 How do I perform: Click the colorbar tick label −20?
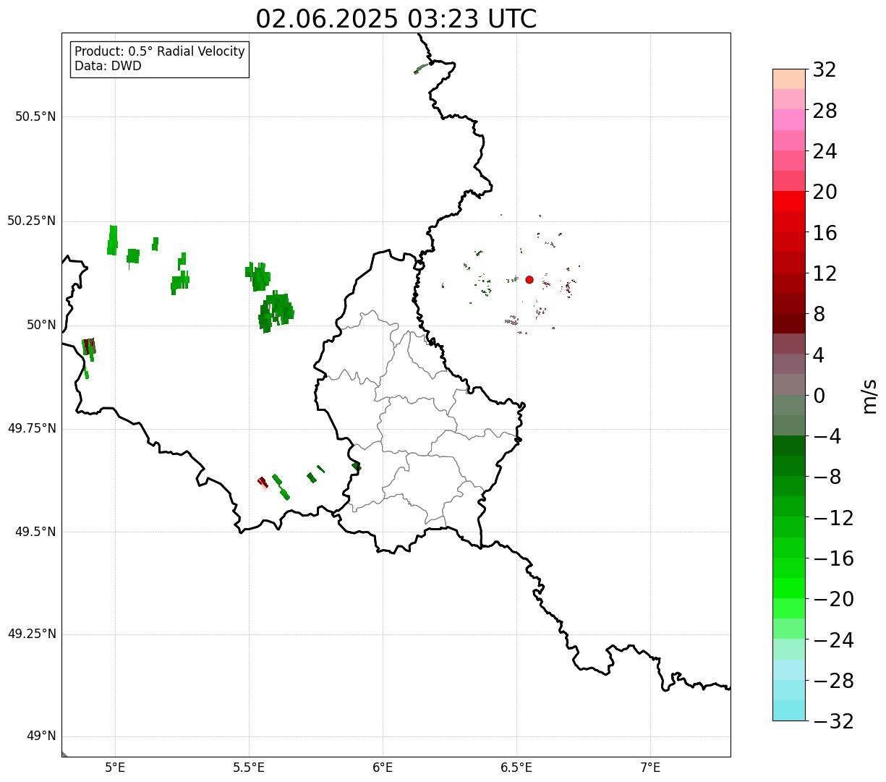833,600
